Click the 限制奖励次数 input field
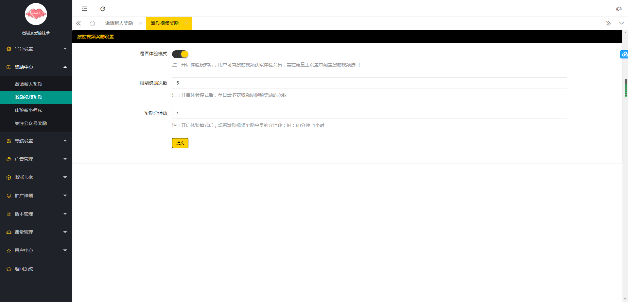 (x=369, y=83)
